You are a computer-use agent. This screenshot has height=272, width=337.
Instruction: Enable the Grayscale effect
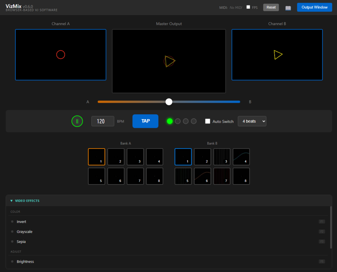tap(24, 232)
